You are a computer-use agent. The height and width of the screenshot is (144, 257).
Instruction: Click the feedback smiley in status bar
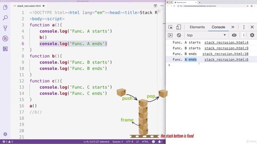[153, 142]
